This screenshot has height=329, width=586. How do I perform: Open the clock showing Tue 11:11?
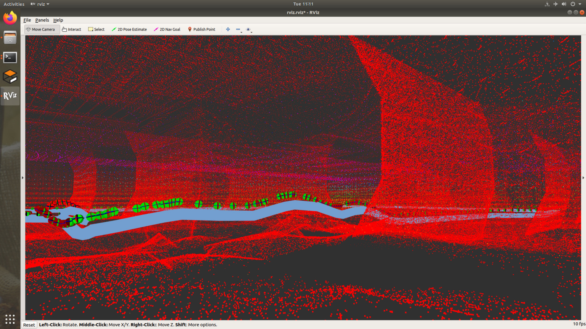click(303, 4)
